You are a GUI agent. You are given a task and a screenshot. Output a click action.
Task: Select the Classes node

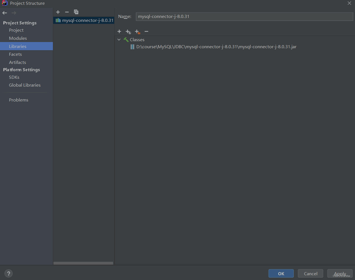click(137, 40)
